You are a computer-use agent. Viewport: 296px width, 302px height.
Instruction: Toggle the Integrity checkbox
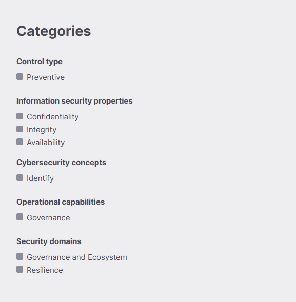20,129
